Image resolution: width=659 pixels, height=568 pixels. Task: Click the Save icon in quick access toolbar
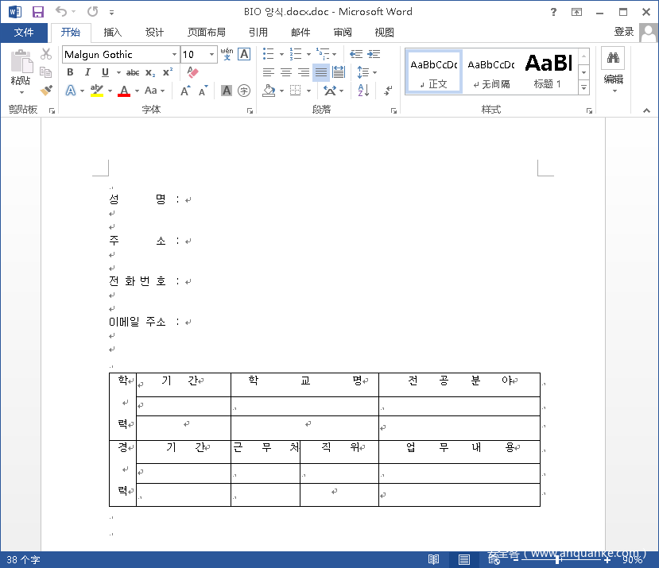pyautogui.click(x=37, y=12)
